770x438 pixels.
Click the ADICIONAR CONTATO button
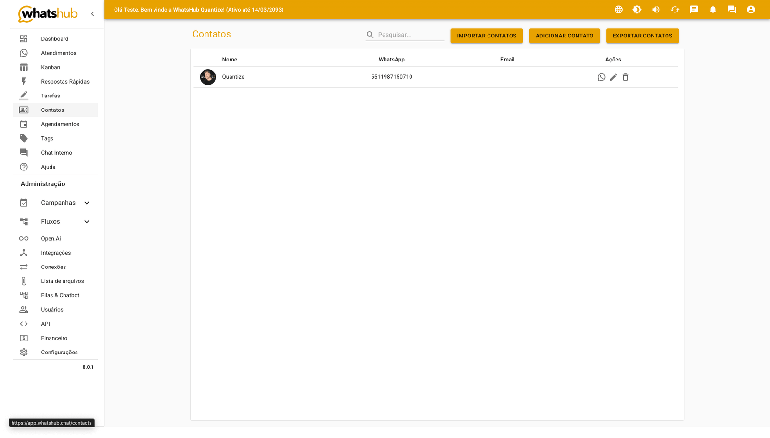pyautogui.click(x=564, y=36)
